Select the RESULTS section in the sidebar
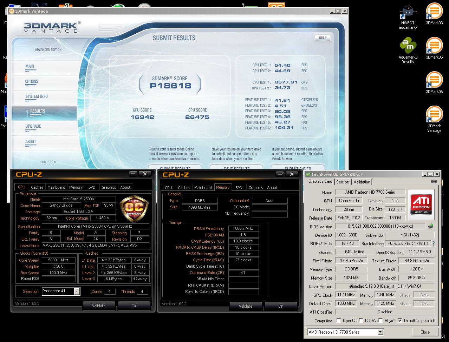449x342 pixels. pyautogui.click(x=44, y=113)
